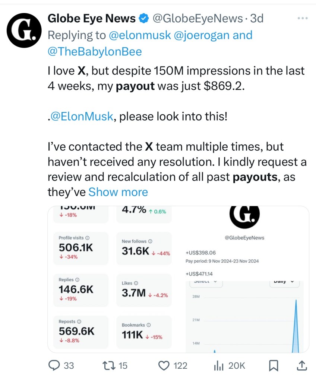
Task: Open the attached analytics screenshot image
Action: tap(178, 279)
